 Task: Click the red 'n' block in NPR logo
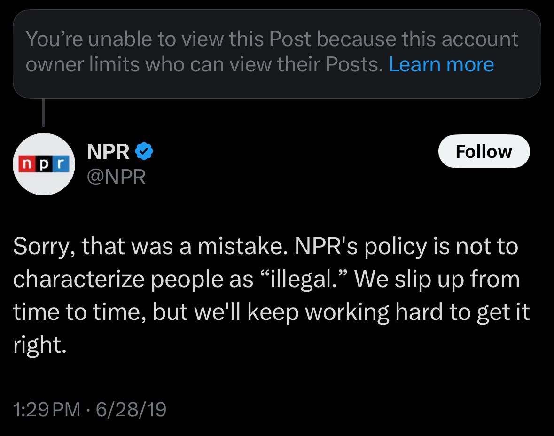(x=27, y=164)
